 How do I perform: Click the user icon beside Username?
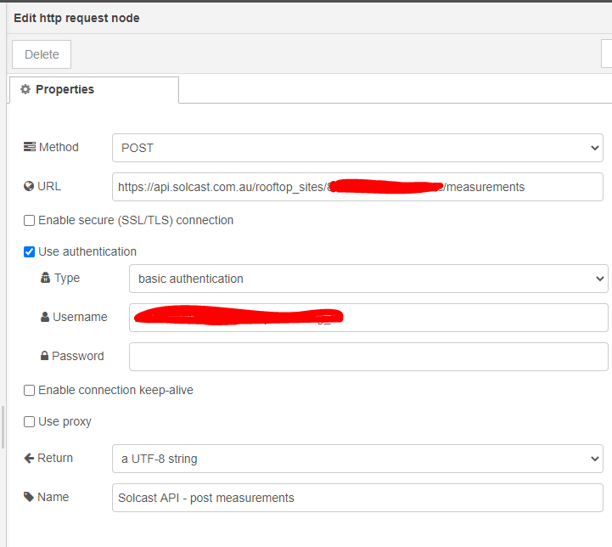[45, 317]
